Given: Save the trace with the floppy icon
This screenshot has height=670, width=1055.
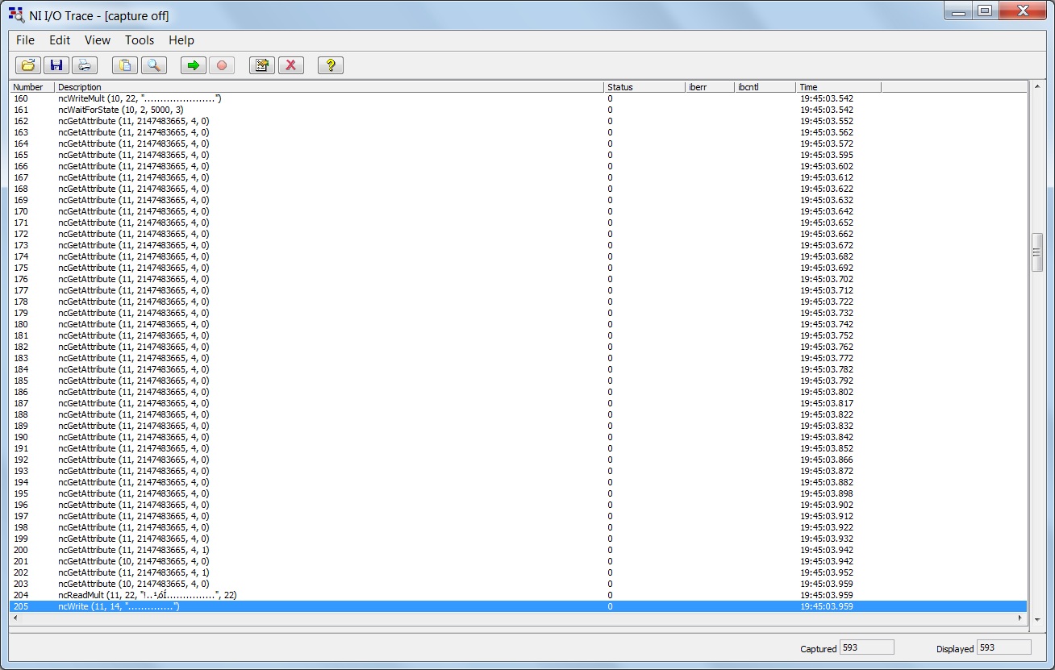Looking at the screenshot, I should [56, 65].
